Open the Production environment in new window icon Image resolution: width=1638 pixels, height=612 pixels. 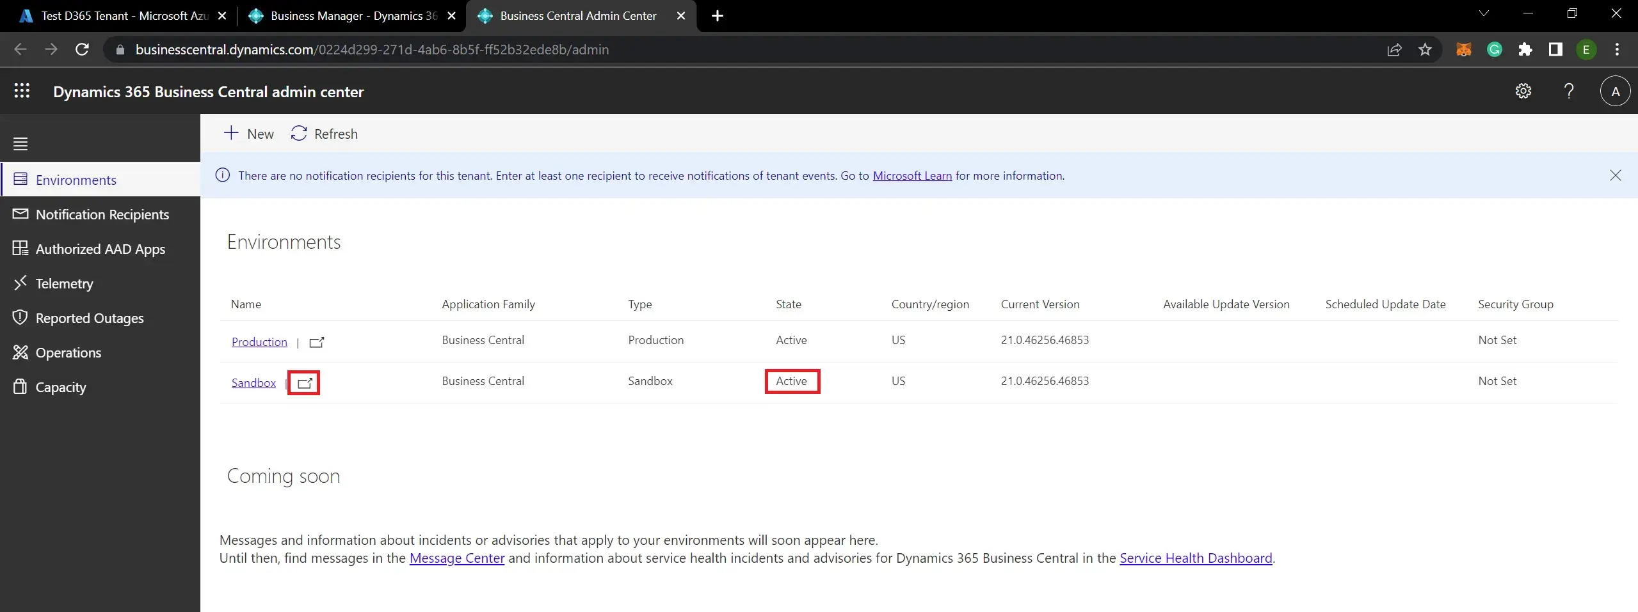click(316, 342)
